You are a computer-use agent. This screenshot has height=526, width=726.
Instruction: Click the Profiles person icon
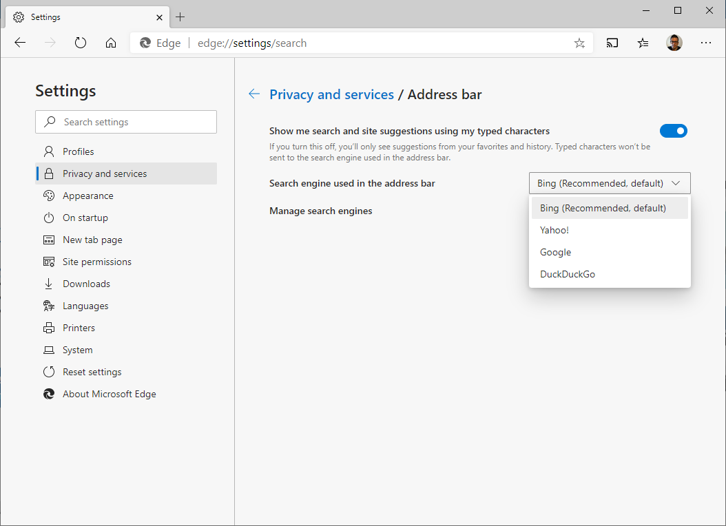click(x=49, y=151)
